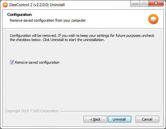Click the "DeeControl 2 (v2.2.0.0) Uninstall" window title

click(x=37, y=5)
